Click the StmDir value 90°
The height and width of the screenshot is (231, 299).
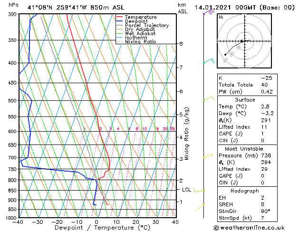pyautogui.click(x=266, y=211)
